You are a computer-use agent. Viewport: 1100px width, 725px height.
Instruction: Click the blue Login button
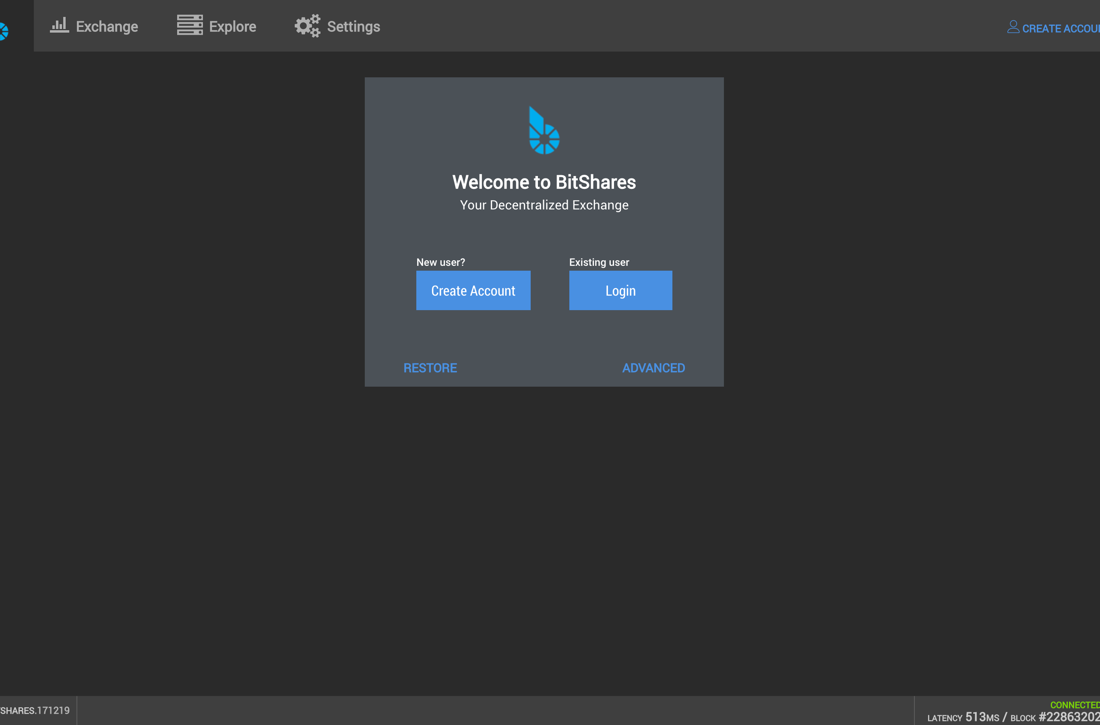click(x=621, y=290)
